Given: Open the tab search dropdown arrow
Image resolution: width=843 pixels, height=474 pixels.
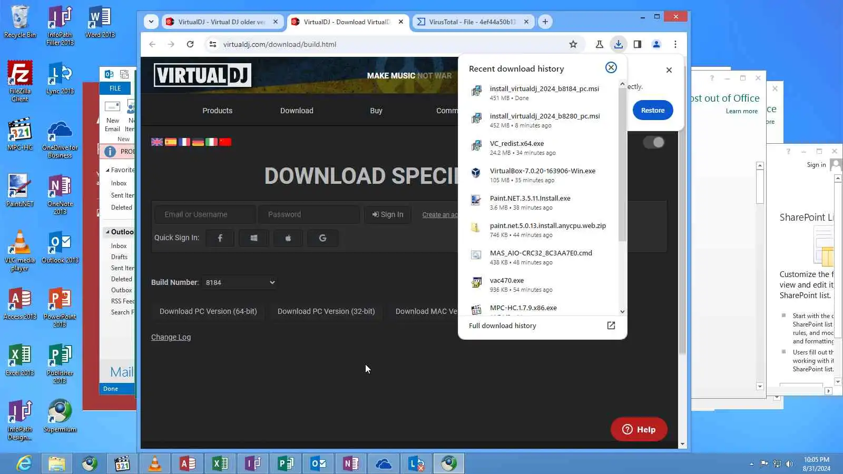Looking at the screenshot, I should point(151,22).
